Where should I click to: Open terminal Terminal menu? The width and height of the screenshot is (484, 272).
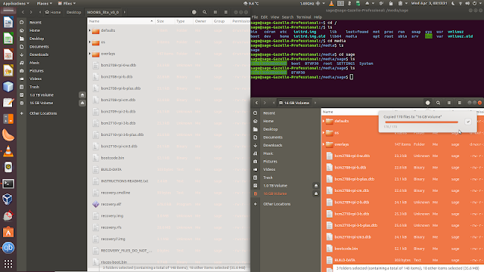(304, 17)
